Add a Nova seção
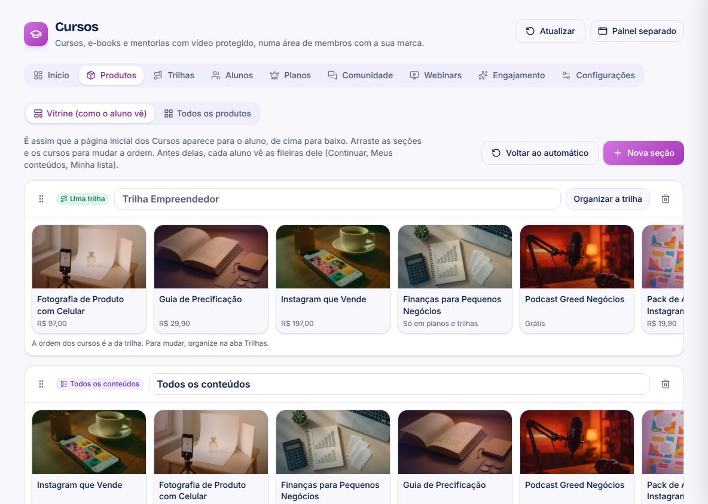The image size is (708, 504). pyautogui.click(x=643, y=153)
